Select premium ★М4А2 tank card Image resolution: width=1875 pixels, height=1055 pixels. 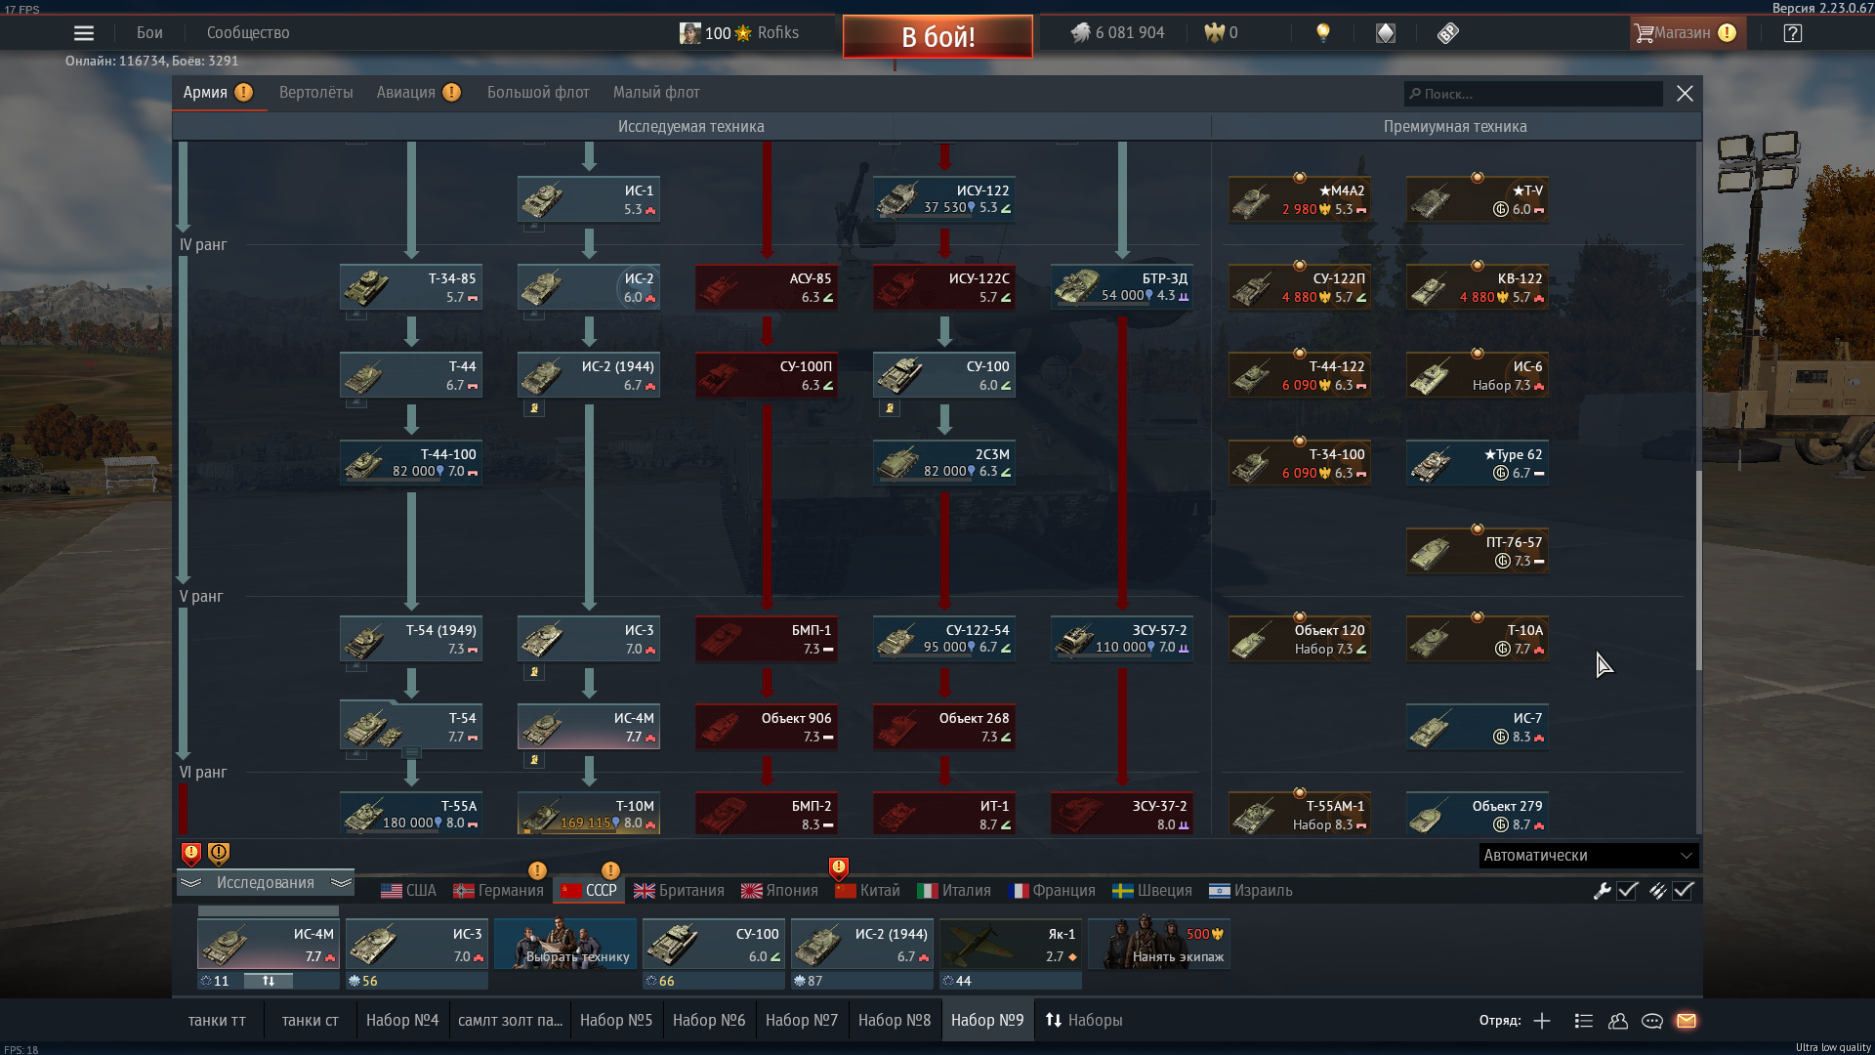click(x=1300, y=199)
